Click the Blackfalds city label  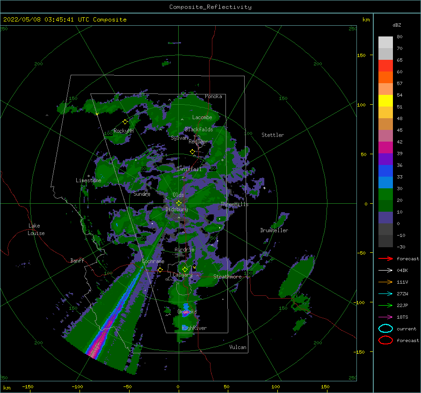click(199, 129)
